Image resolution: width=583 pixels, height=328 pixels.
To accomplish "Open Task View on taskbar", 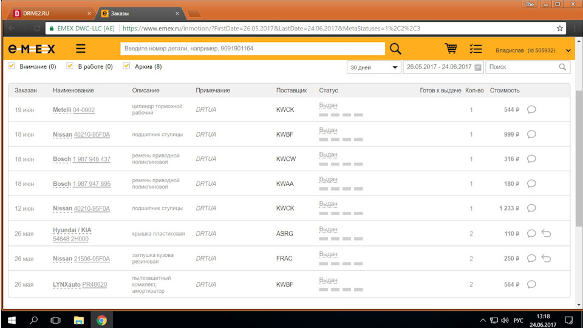I will click(55, 320).
